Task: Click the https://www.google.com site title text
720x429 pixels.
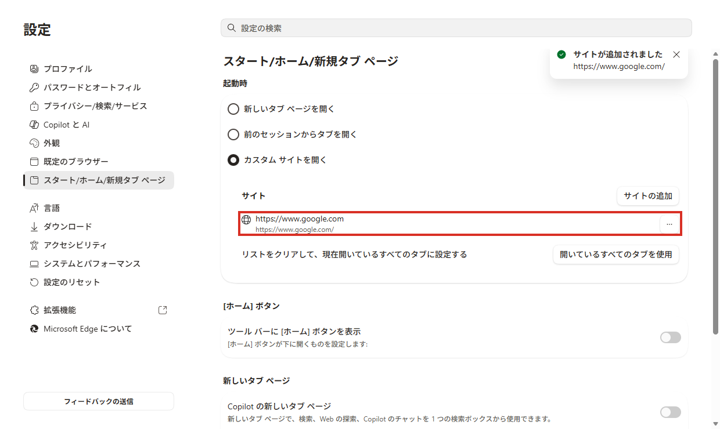Action: point(300,219)
